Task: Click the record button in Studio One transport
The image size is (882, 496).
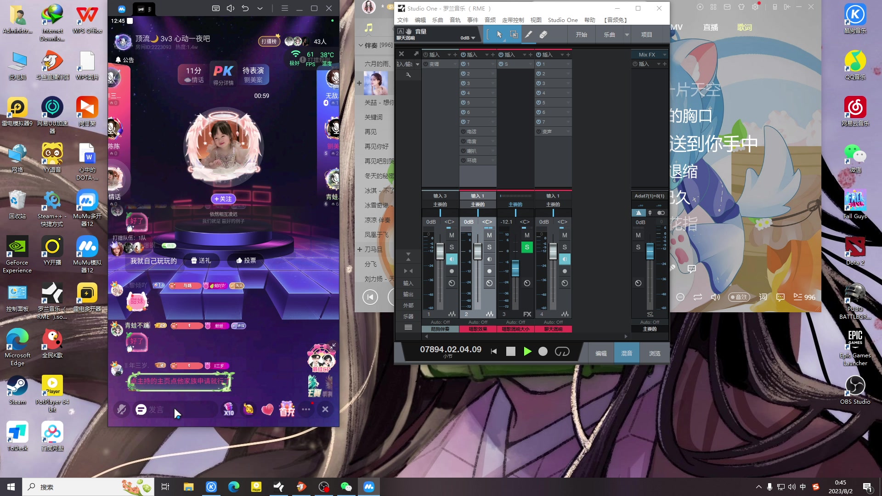Action: [543, 351]
